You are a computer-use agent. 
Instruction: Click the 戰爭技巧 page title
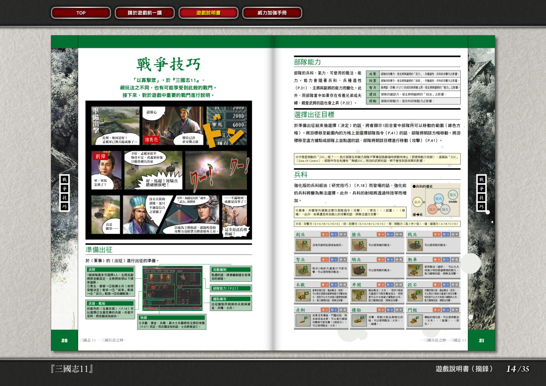tap(168, 64)
